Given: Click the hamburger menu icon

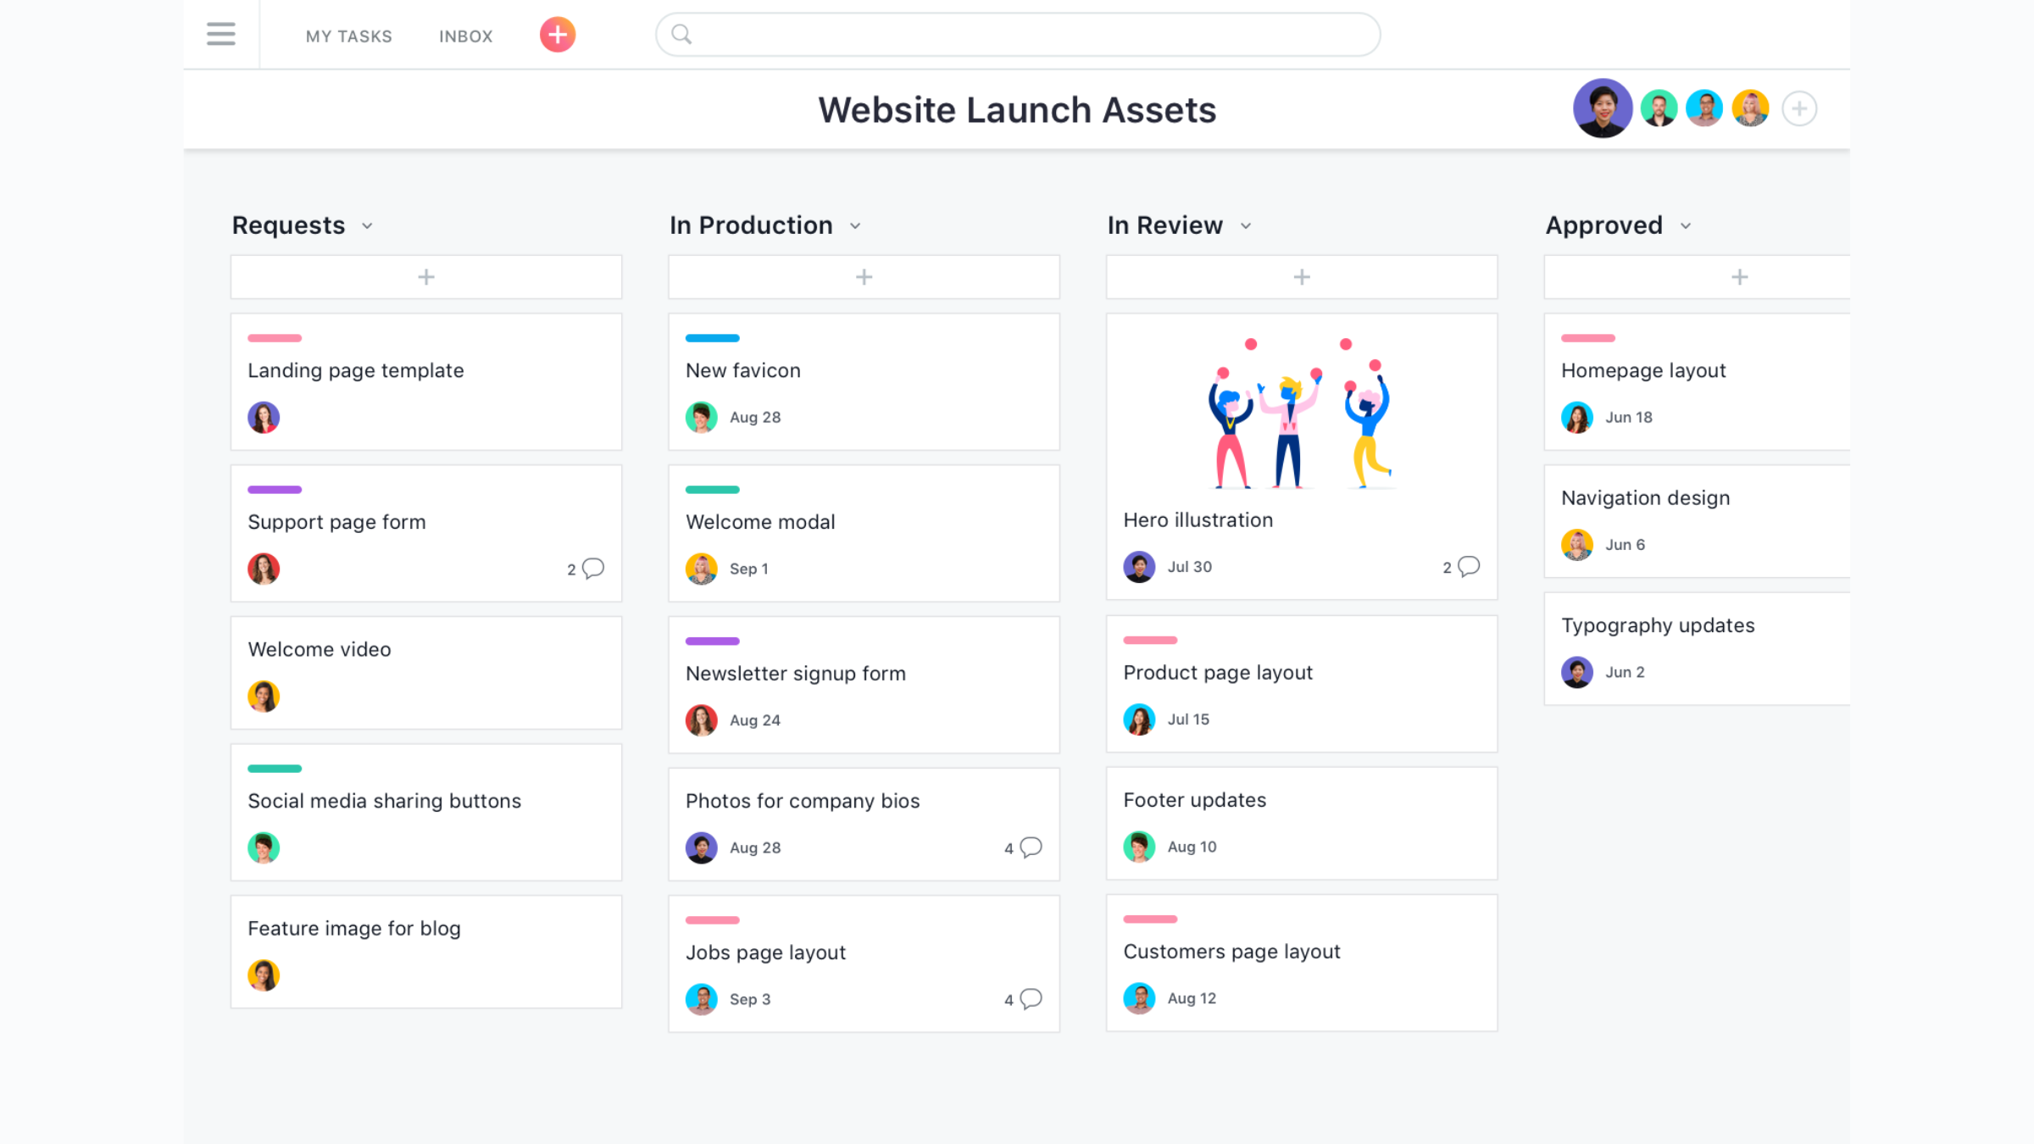Looking at the screenshot, I should (x=220, y=34).
